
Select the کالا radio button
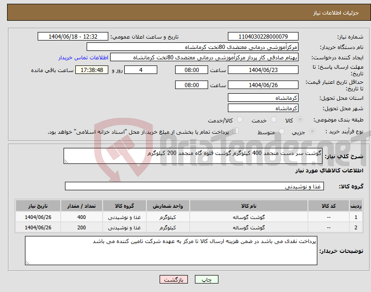pyautogui.click(x=300, y=120)
